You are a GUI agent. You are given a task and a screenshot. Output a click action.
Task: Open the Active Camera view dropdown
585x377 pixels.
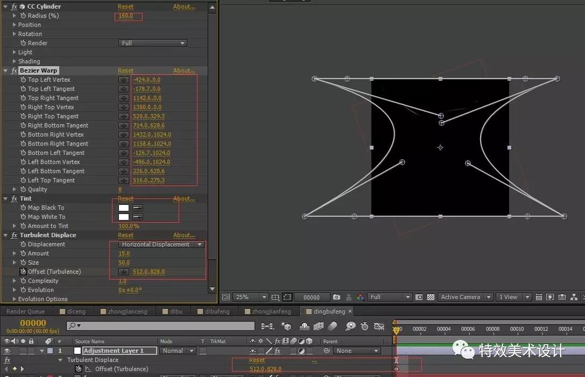[465, 297]
